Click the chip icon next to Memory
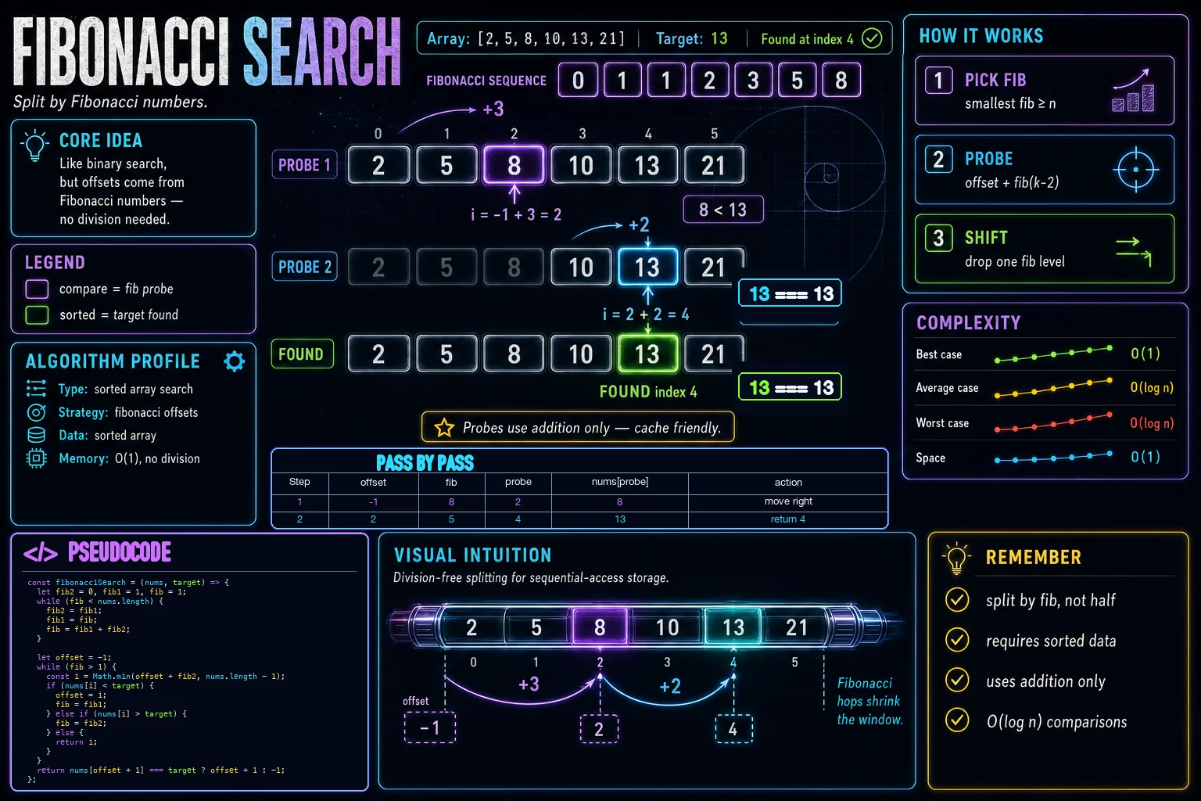The image size is (1201, 801). (36, 458)
